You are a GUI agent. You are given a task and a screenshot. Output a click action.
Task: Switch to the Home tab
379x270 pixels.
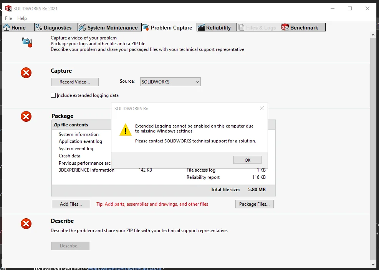(x=18, y=27)
